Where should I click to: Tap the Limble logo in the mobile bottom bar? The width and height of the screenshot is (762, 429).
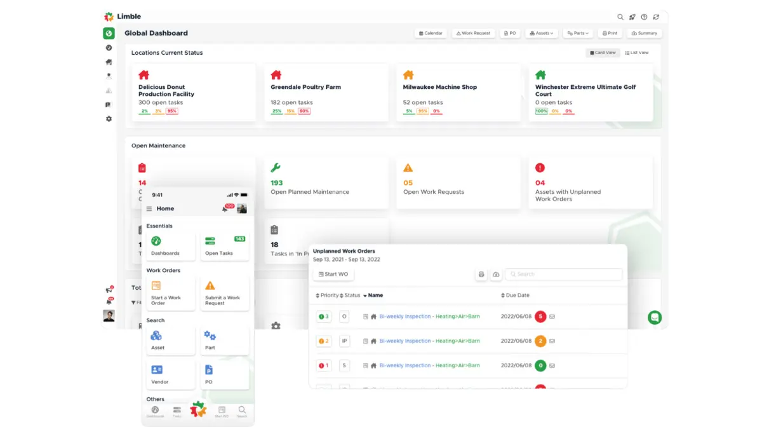click(198, 409)
